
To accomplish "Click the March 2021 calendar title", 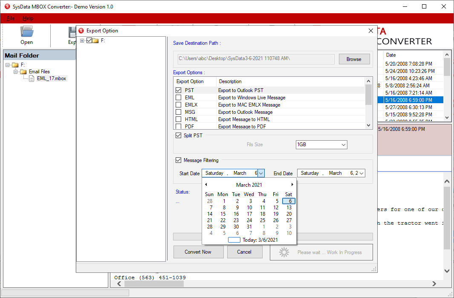I will (x=249, y=185).
